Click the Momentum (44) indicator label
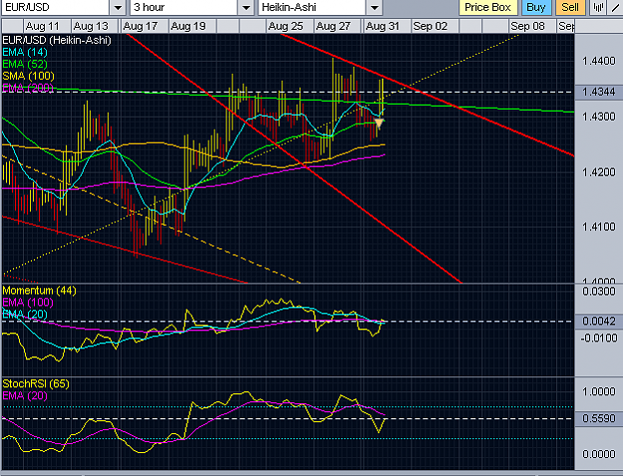This screenshot has height=476, width=623. 39,291
